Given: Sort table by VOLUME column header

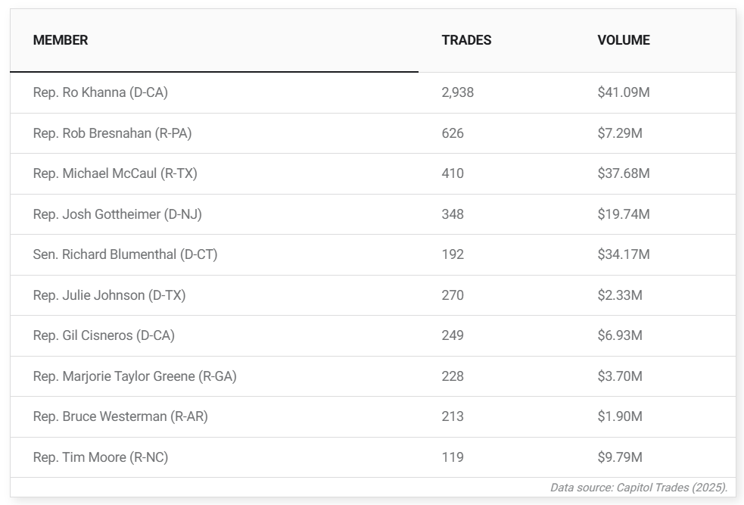Looking at the screenshot, I should tap(623, 40).
